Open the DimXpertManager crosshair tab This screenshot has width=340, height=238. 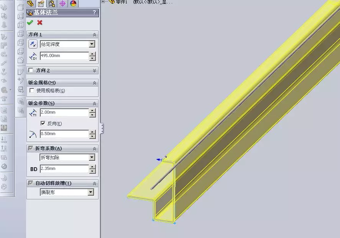pyautogui.click(x=62, y=3)
